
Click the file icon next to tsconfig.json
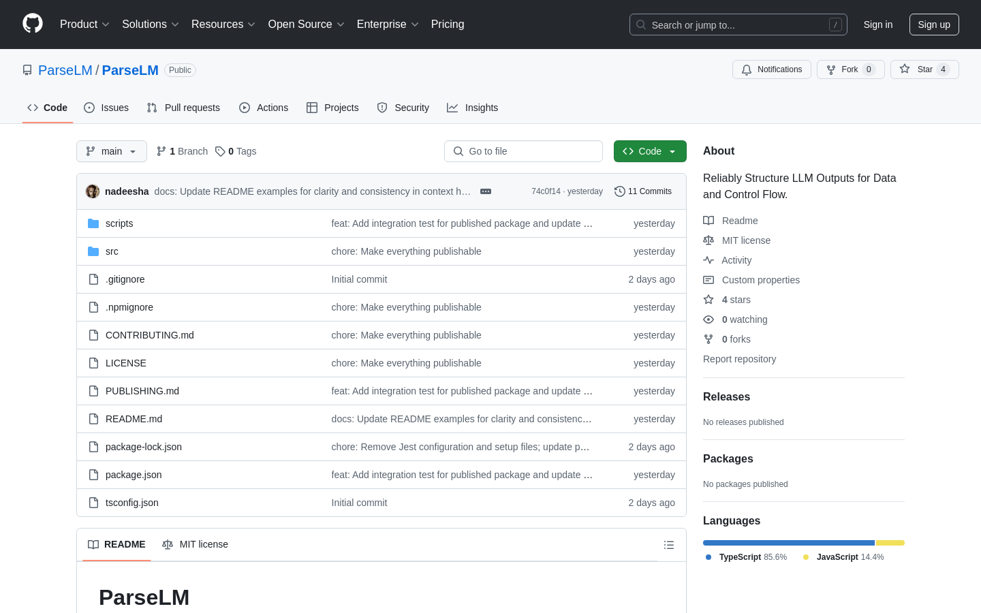point(93,503)
